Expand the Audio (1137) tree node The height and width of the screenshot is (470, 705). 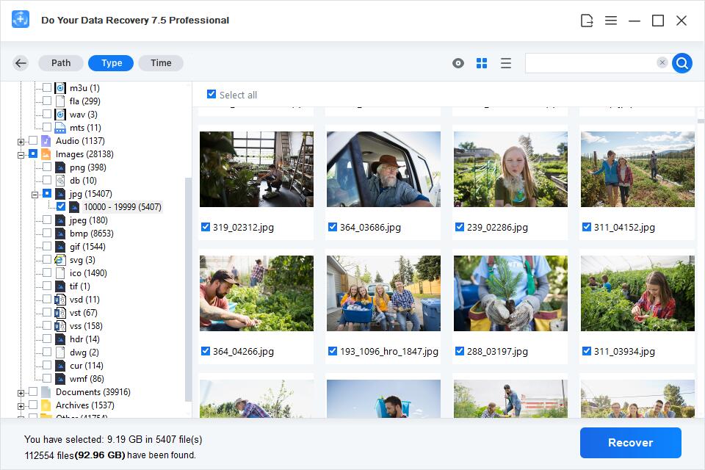point(21,141)
